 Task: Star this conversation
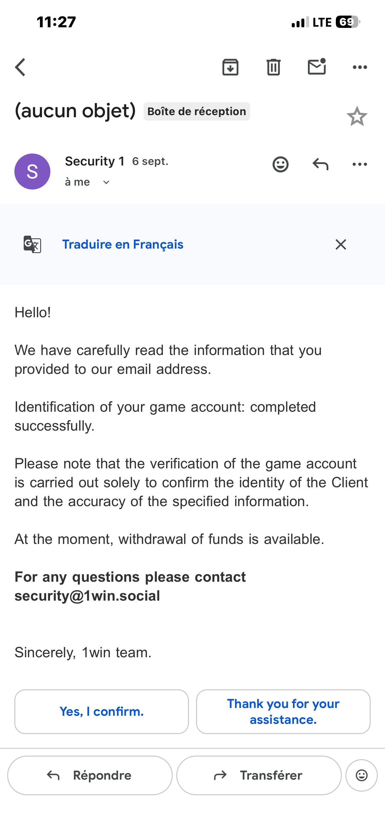[x=357, y=116]
